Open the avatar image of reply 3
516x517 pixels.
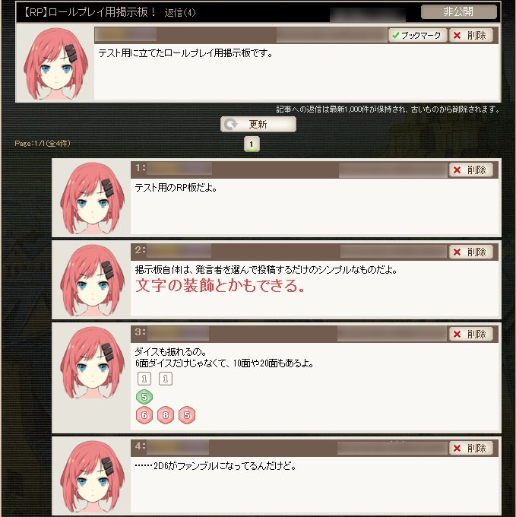click(x=92, y=363)
